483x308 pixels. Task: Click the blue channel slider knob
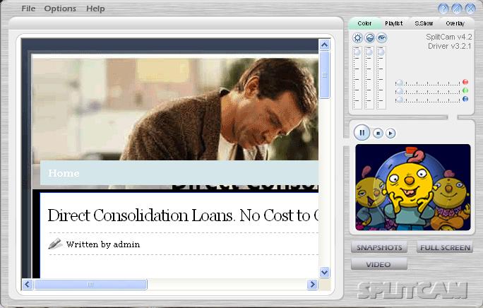399,100
